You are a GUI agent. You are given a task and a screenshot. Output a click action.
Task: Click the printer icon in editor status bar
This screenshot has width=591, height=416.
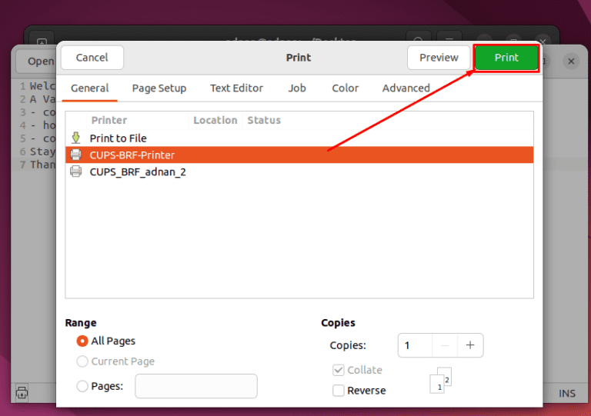22,393
